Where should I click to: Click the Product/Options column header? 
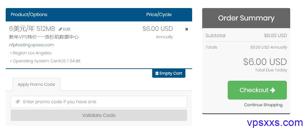coord(29,15)
